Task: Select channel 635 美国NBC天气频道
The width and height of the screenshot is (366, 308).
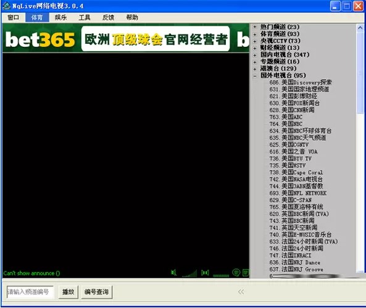Action: pos(297,138)
